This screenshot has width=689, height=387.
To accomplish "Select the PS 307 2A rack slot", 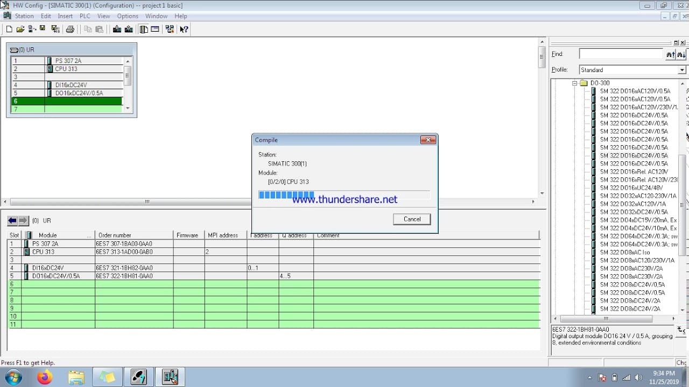I will point(68,61).
